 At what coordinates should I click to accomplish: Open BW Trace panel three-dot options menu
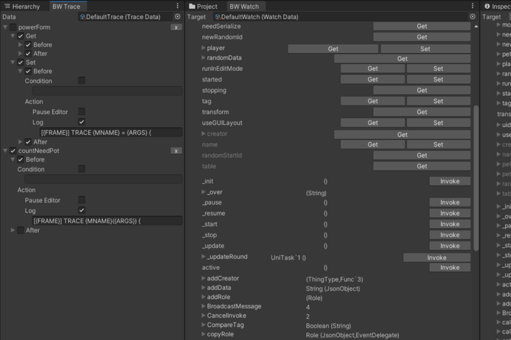click(178, 6)
